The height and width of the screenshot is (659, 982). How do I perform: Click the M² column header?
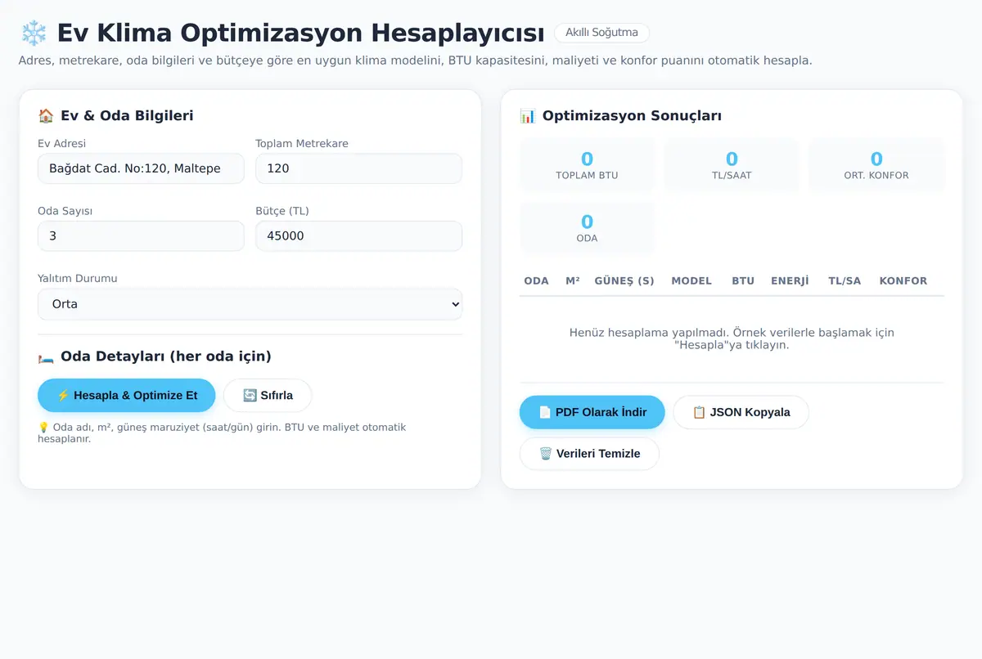pyautogui.click(x=572, y=280)
